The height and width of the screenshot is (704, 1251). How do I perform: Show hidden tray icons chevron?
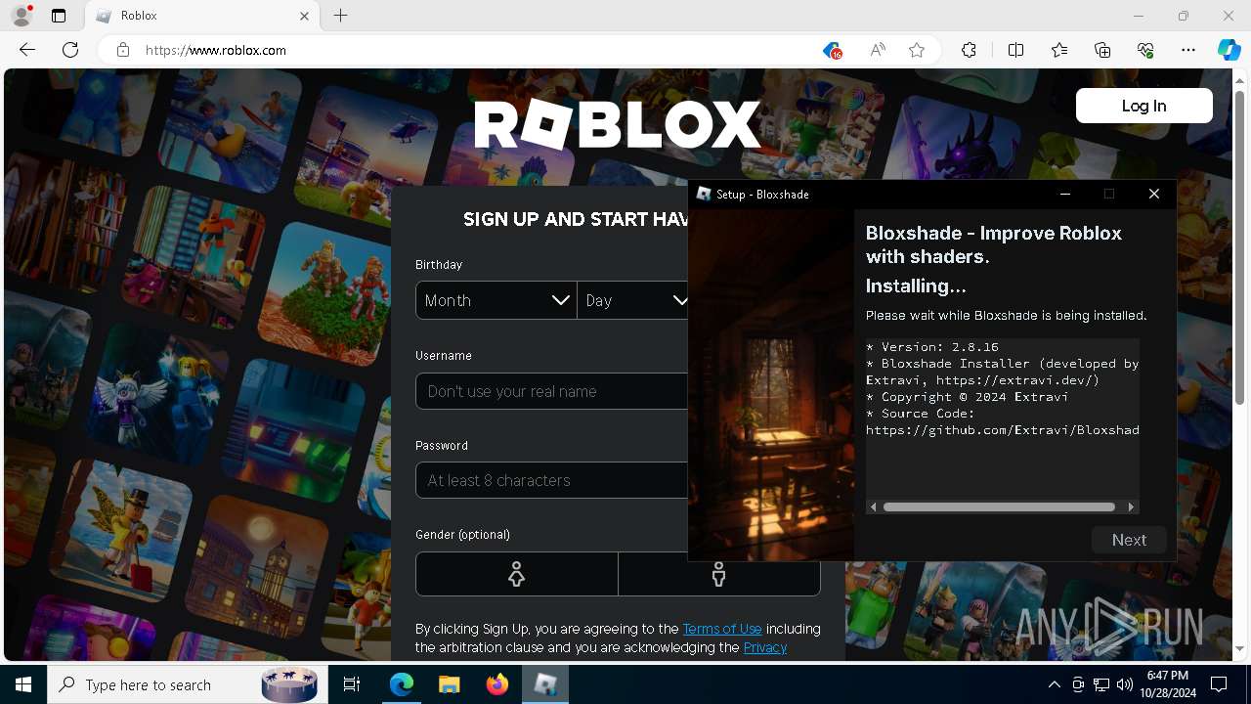click(x=1054, y=684)
